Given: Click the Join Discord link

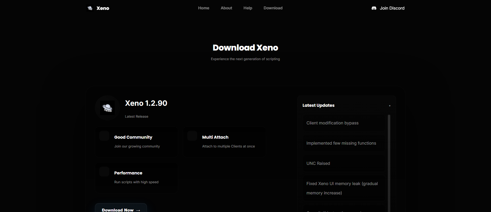Looking at the screenshot, I should (x=388, y=8).
